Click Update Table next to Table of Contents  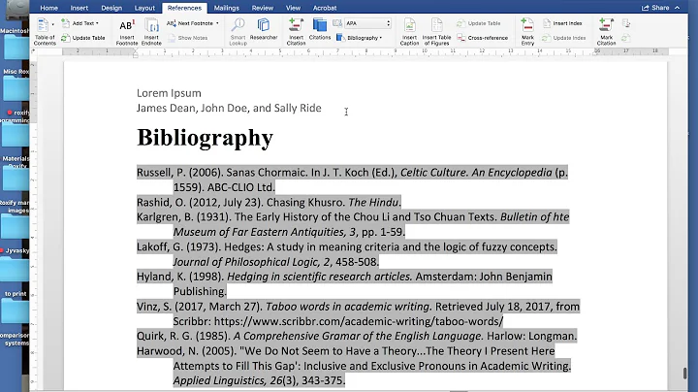pyautogui.click(x=83, y=38)
